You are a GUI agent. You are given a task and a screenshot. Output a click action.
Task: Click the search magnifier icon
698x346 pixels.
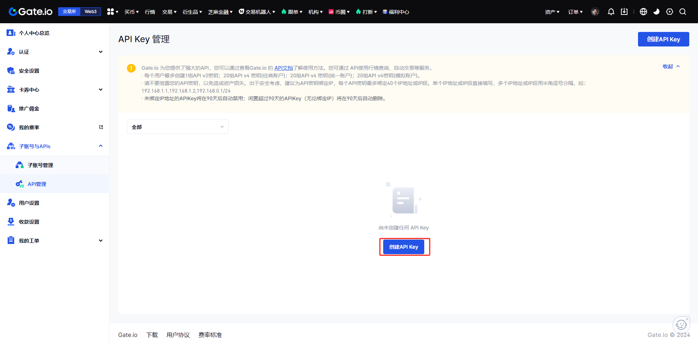pos(683,12)
